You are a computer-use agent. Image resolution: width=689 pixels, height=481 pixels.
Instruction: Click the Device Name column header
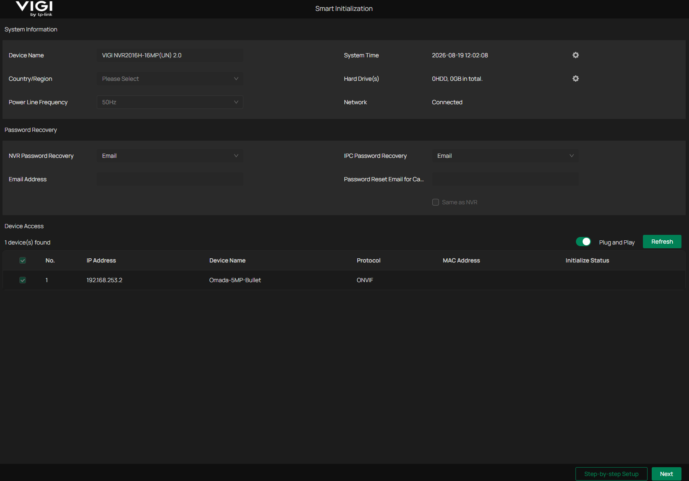coord(227,260)
